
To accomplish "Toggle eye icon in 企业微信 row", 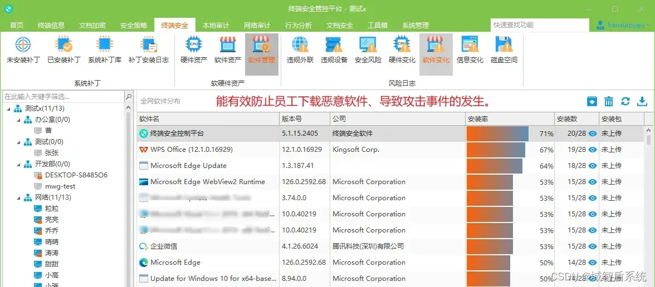I will pos(593,246).
